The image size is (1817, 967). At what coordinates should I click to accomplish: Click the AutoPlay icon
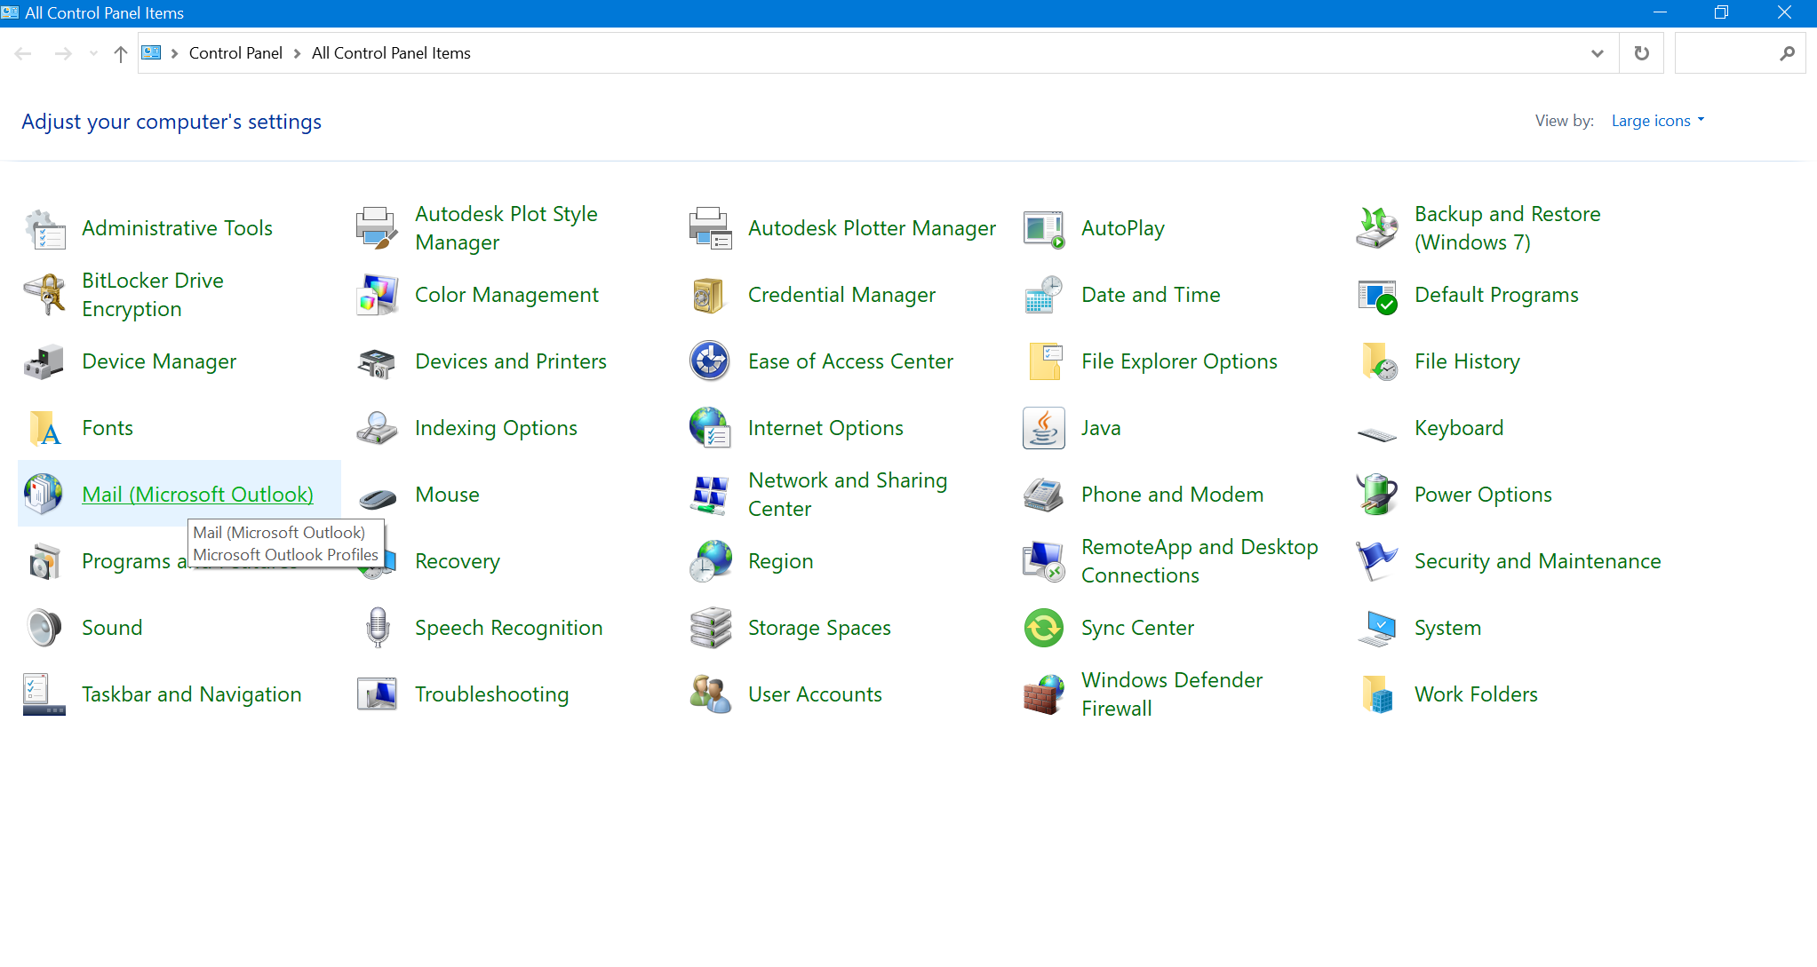(x=1044, y=229)
